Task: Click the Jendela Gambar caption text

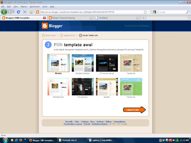Action: (82, 73)
